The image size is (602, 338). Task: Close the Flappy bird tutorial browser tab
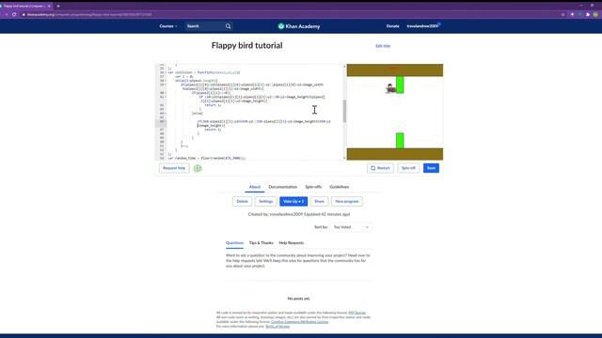[x=49, y=7]
